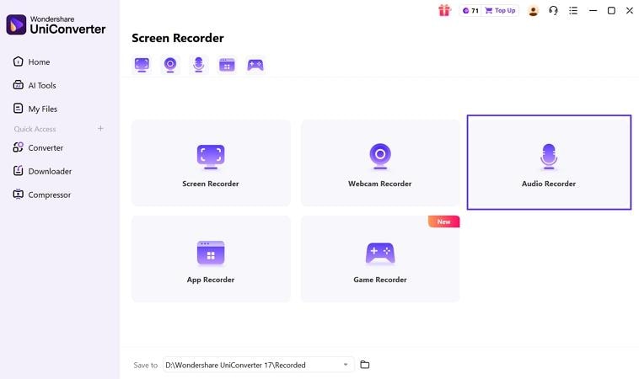Open the Home page in sidebar
The height and width of the screenshot is (379, 639).
point(32,61)
